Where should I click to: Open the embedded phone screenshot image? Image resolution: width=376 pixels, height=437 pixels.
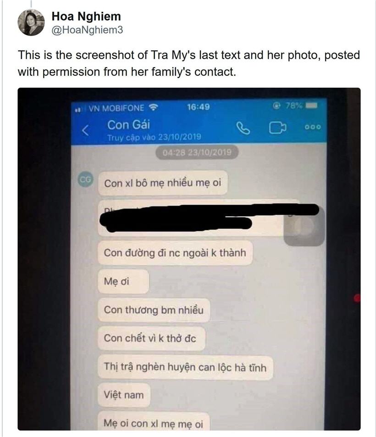[189, 259]
